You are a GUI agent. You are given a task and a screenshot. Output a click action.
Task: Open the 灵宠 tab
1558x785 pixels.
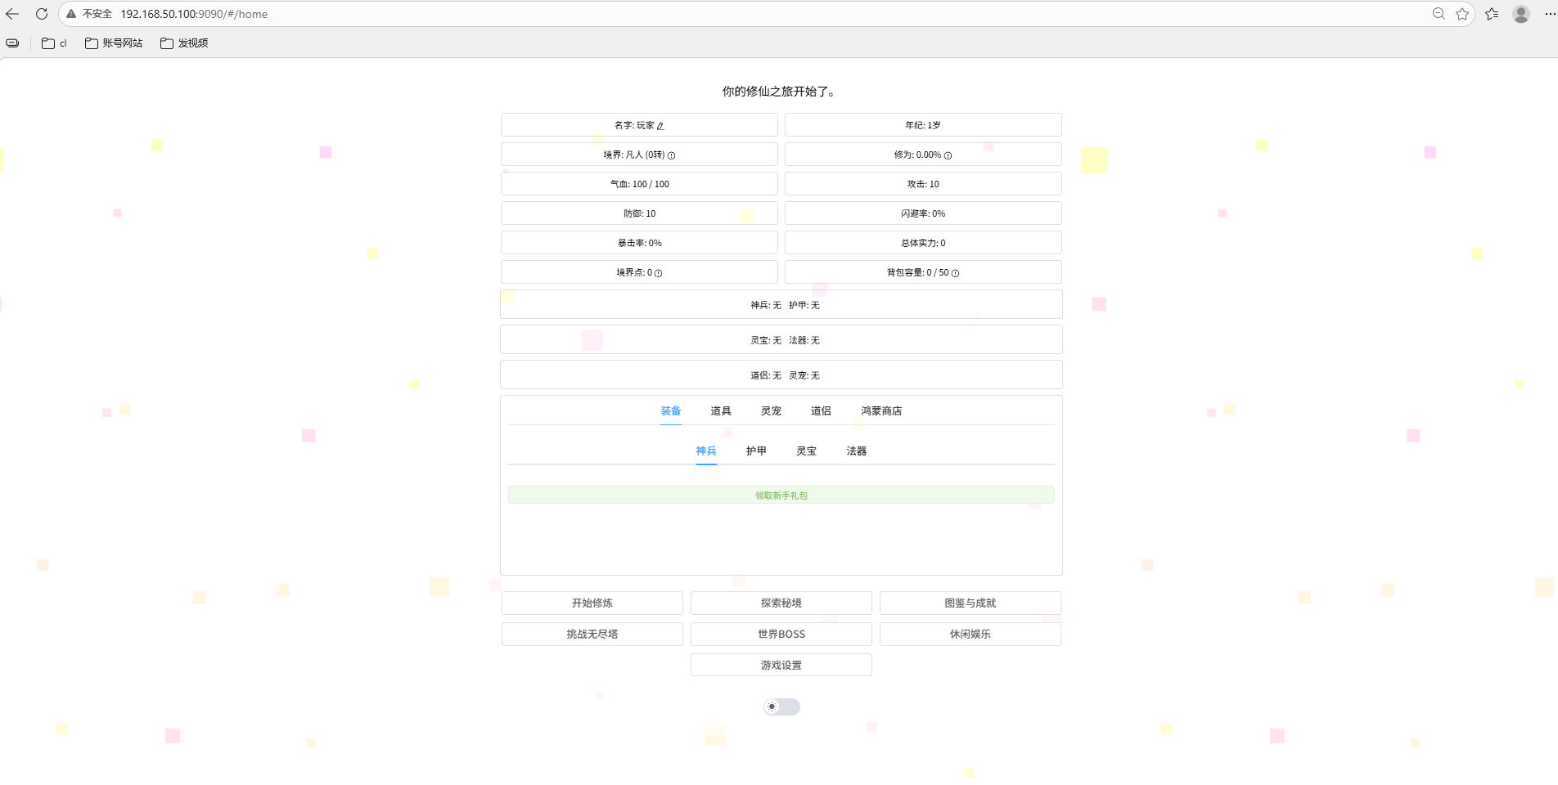click(770, 411)
